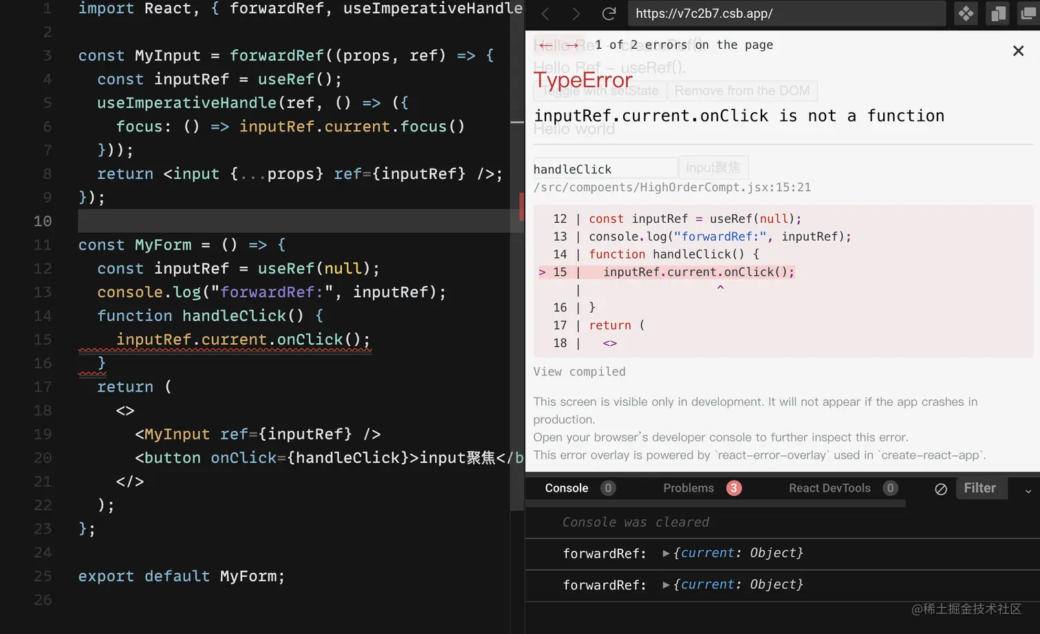The height and width of the screenshot is (634, 1040).
Task: Click 'export default MyForm;' in the editor
Action: (x=182, y=576)
